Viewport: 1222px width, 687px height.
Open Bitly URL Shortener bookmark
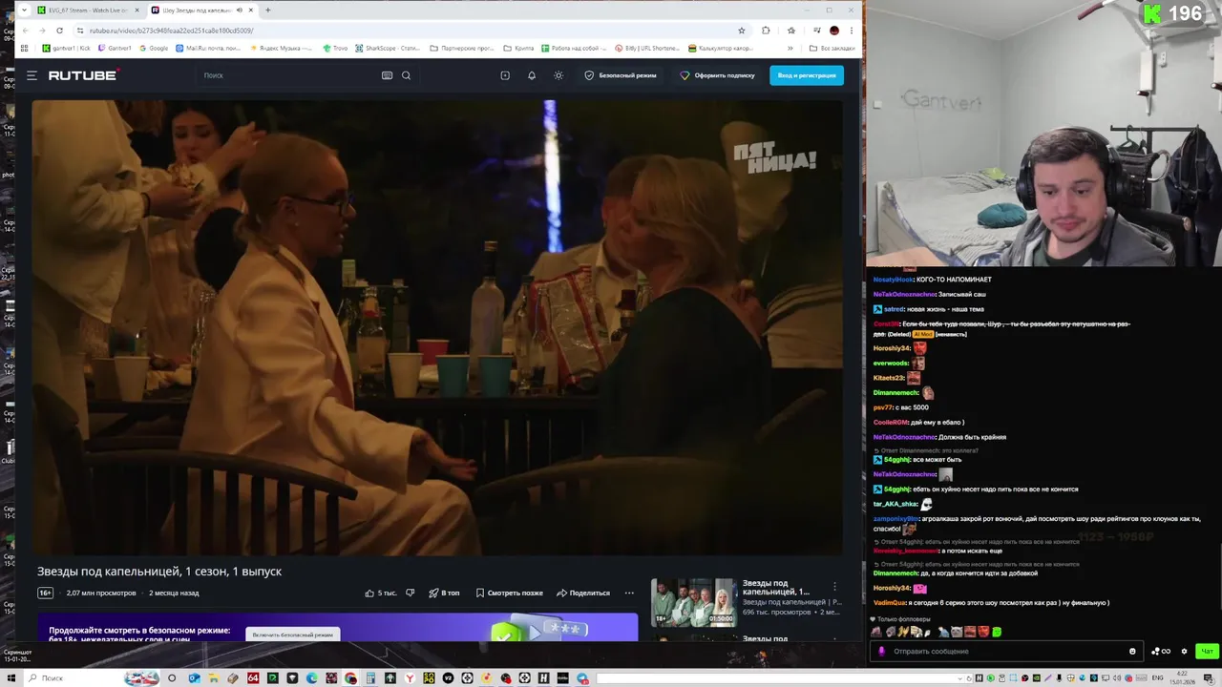pyautogui.click(x=647, y=49)
